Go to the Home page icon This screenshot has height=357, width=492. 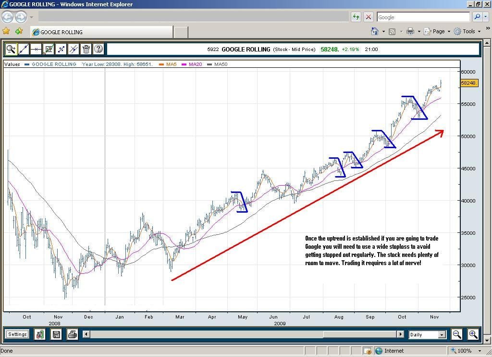tap(374, 31)
